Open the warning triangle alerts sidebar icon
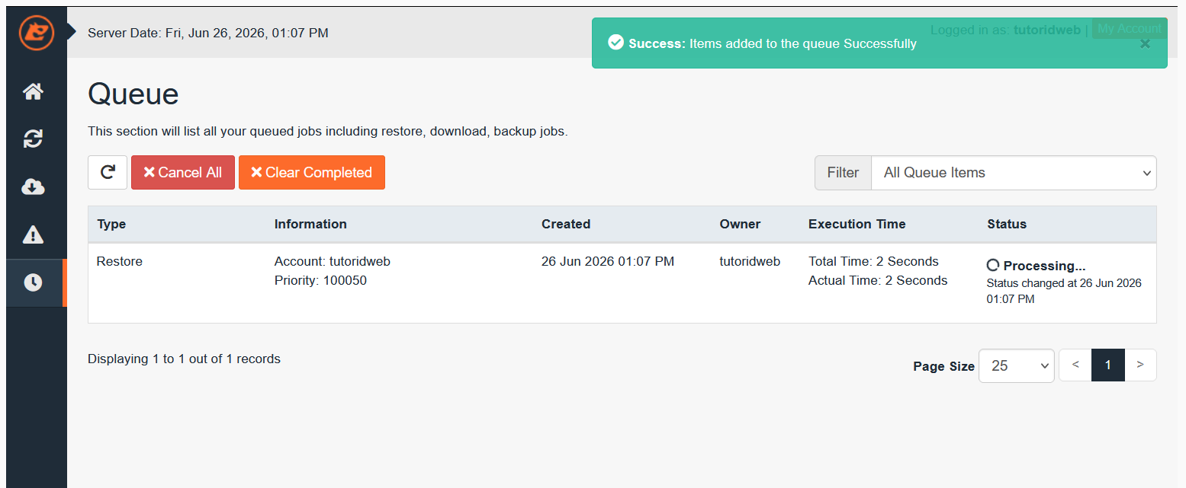 [x=33, y=234]
